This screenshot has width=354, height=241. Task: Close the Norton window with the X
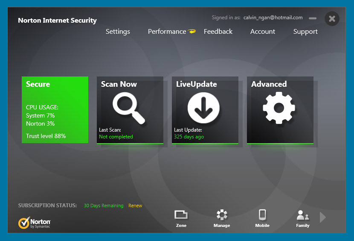tap(332, 18)
